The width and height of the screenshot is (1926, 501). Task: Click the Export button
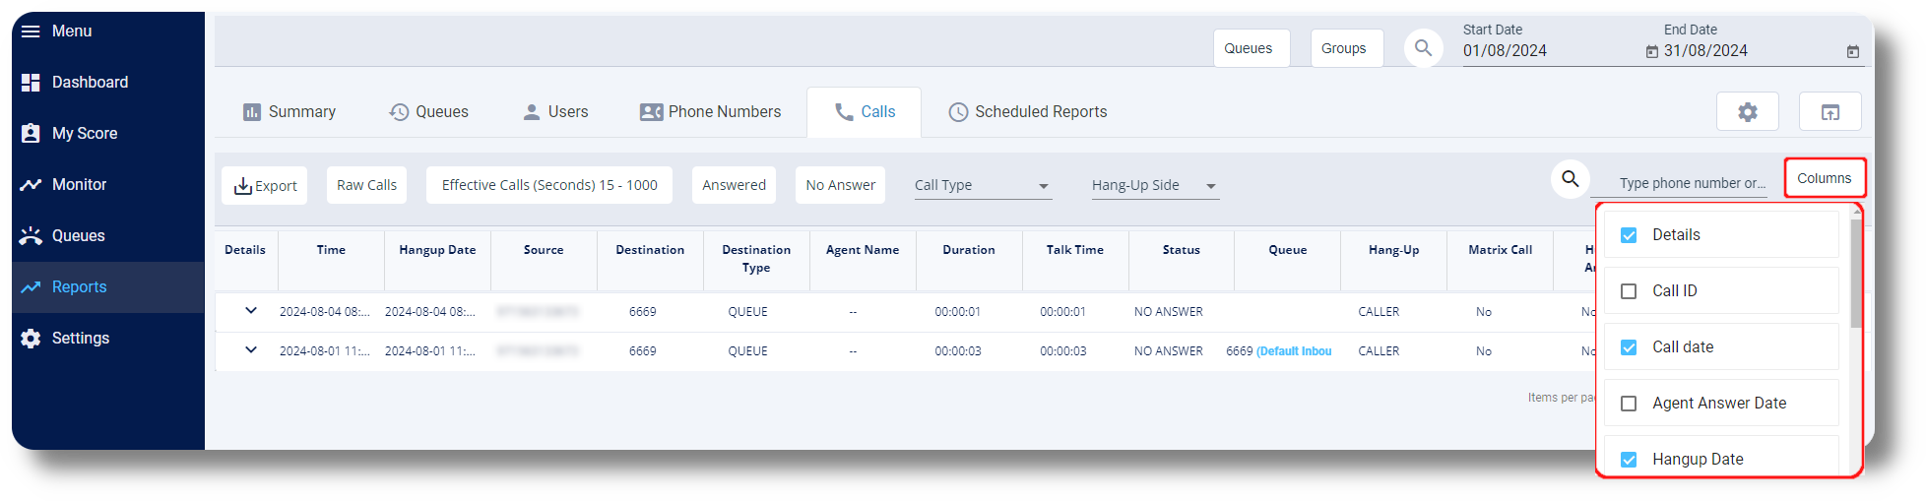[265, 185]
